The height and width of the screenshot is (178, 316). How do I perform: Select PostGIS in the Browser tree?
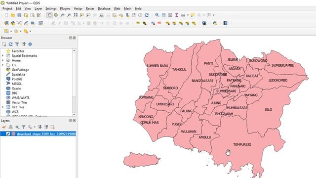click(x=17, y=79)
